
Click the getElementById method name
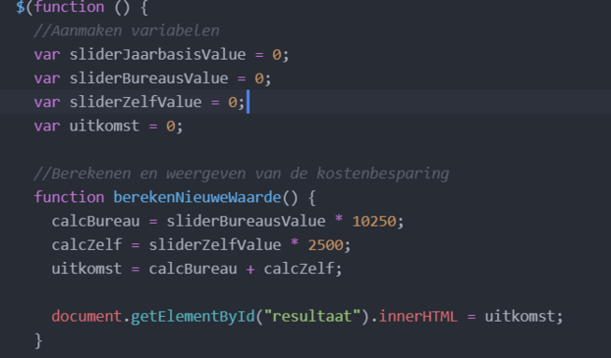tap(192, 316)
